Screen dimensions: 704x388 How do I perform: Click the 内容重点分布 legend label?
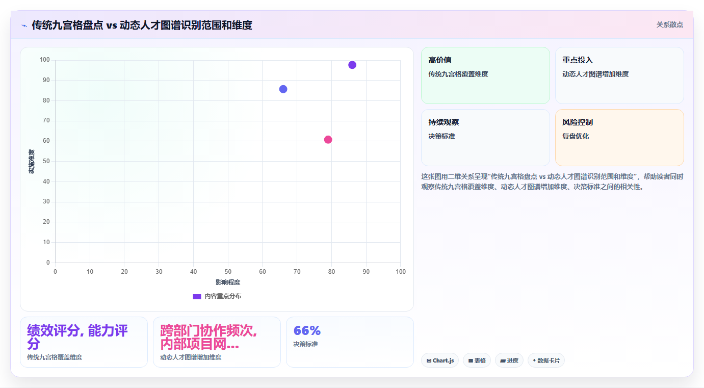pos(223,296)
